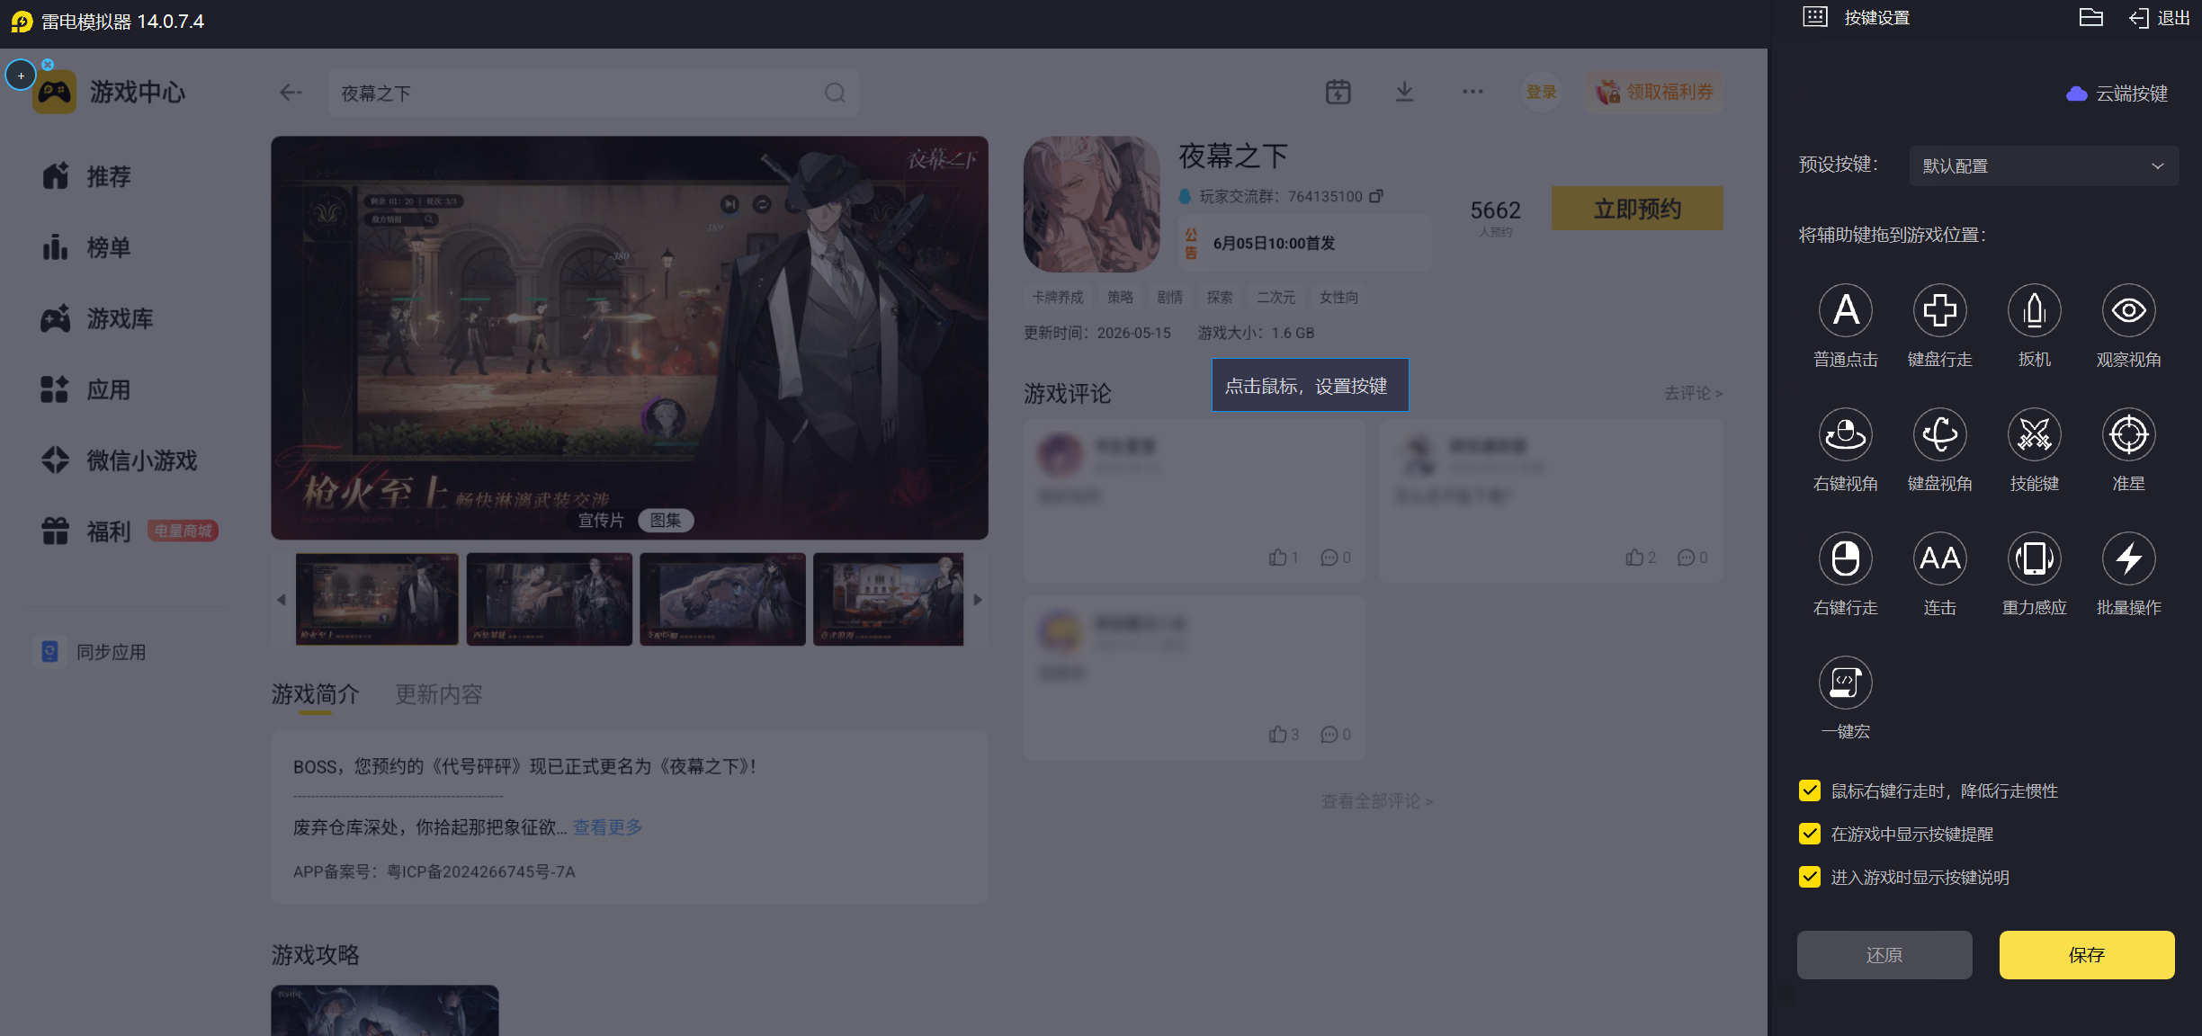2202x1036 pixels.
Task: Open the 游戏攻略 guide thumbnail
Action: 385,1010
